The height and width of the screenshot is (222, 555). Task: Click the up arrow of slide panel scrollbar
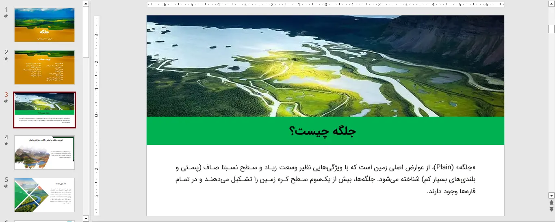tap(86, 4)
